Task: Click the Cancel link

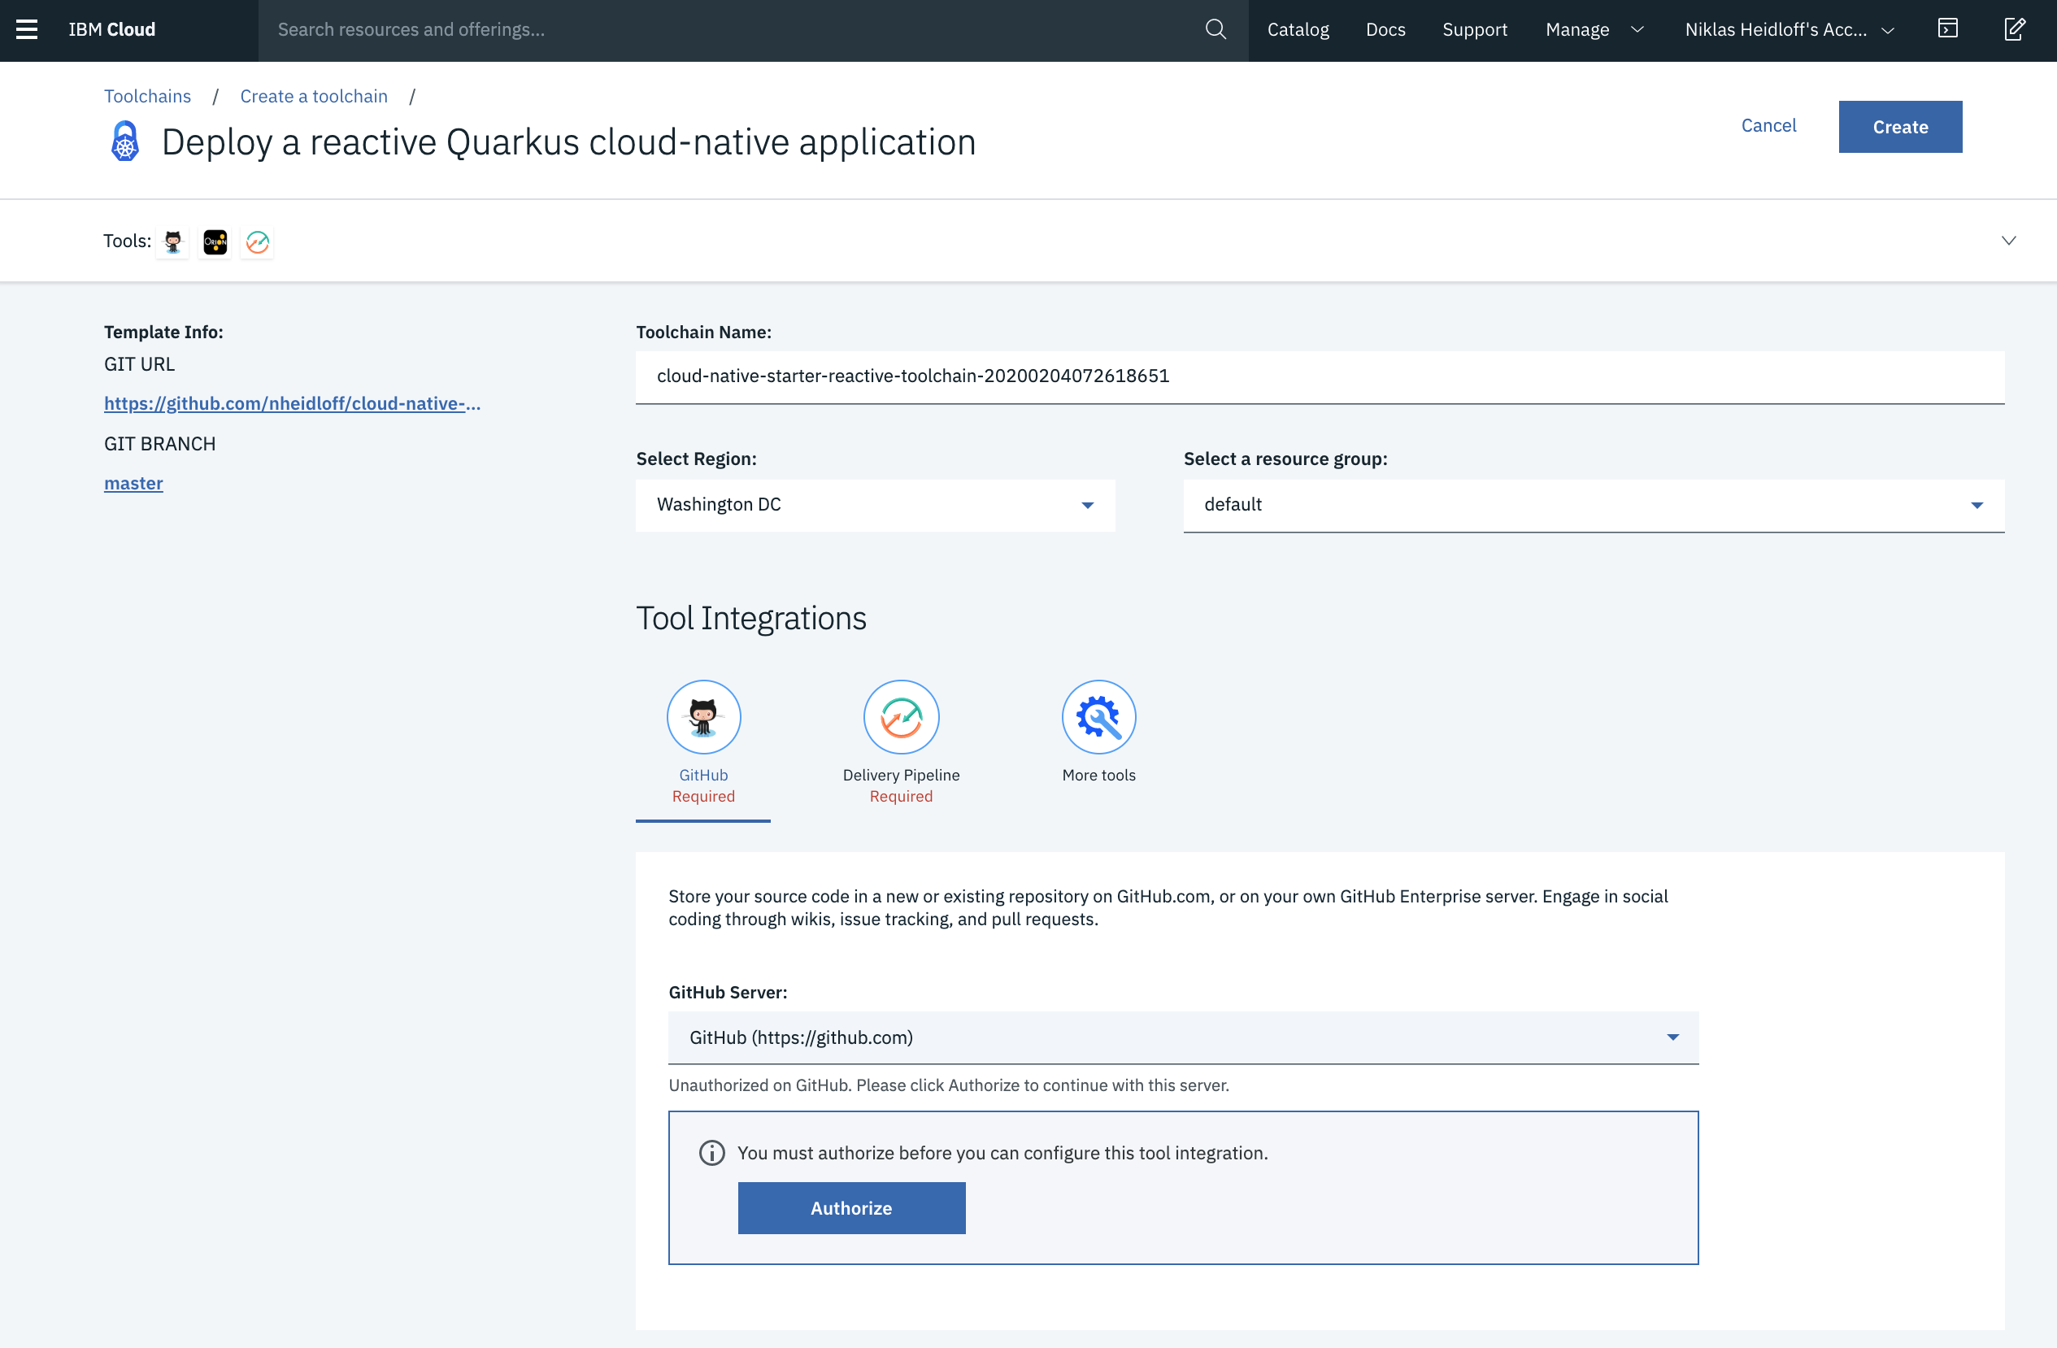Action: (1768, 125)
